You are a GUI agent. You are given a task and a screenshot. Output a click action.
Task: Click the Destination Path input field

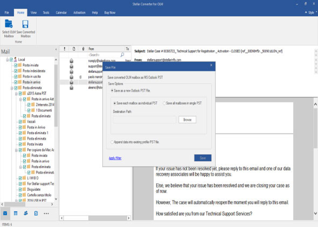[x=144, y=120]
